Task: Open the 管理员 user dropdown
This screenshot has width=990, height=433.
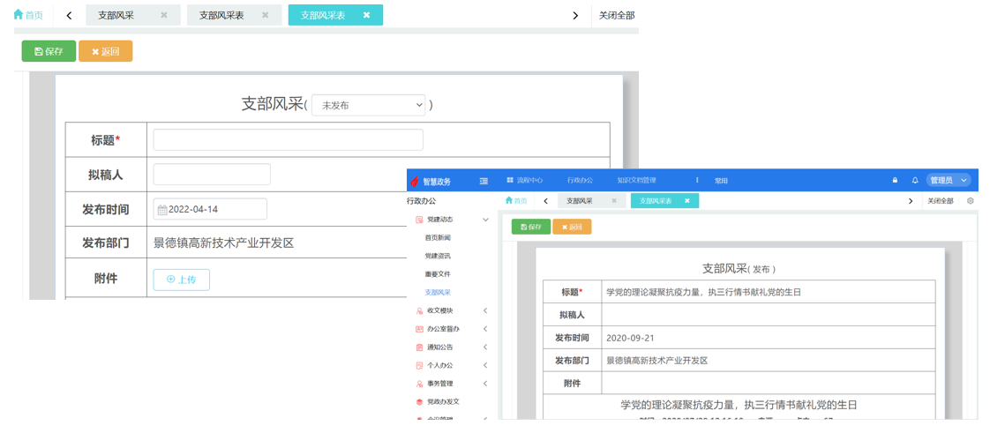Action: tap(949, 180)
